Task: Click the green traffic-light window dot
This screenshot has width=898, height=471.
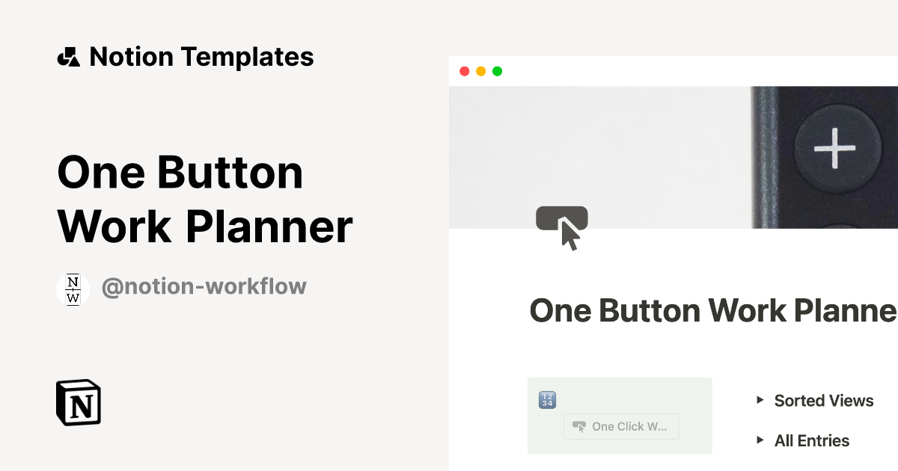Action: tap(497, 71)
